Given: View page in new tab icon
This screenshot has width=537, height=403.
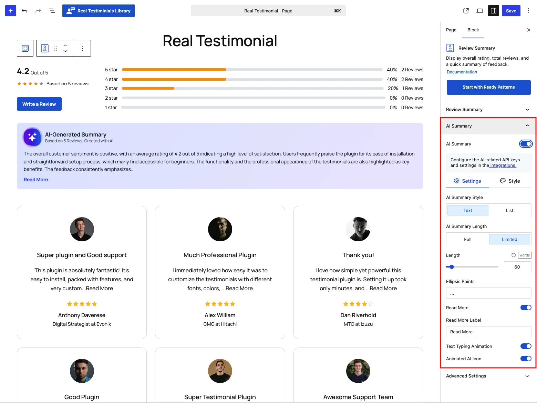Looking at the screenshot, I should (466, 11).
